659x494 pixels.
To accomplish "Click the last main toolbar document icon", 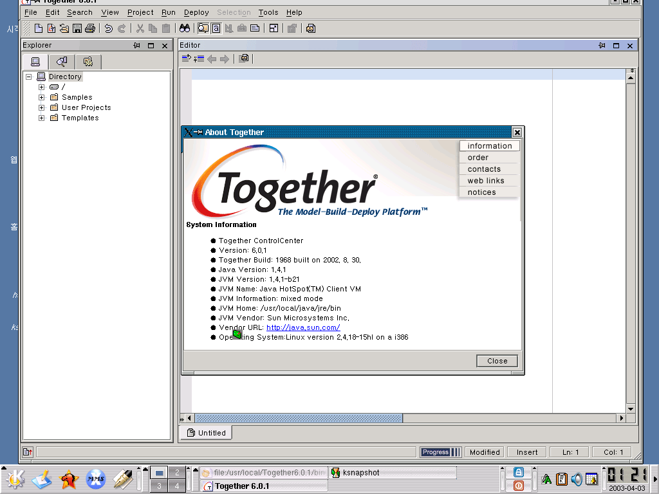I will 311,28.
